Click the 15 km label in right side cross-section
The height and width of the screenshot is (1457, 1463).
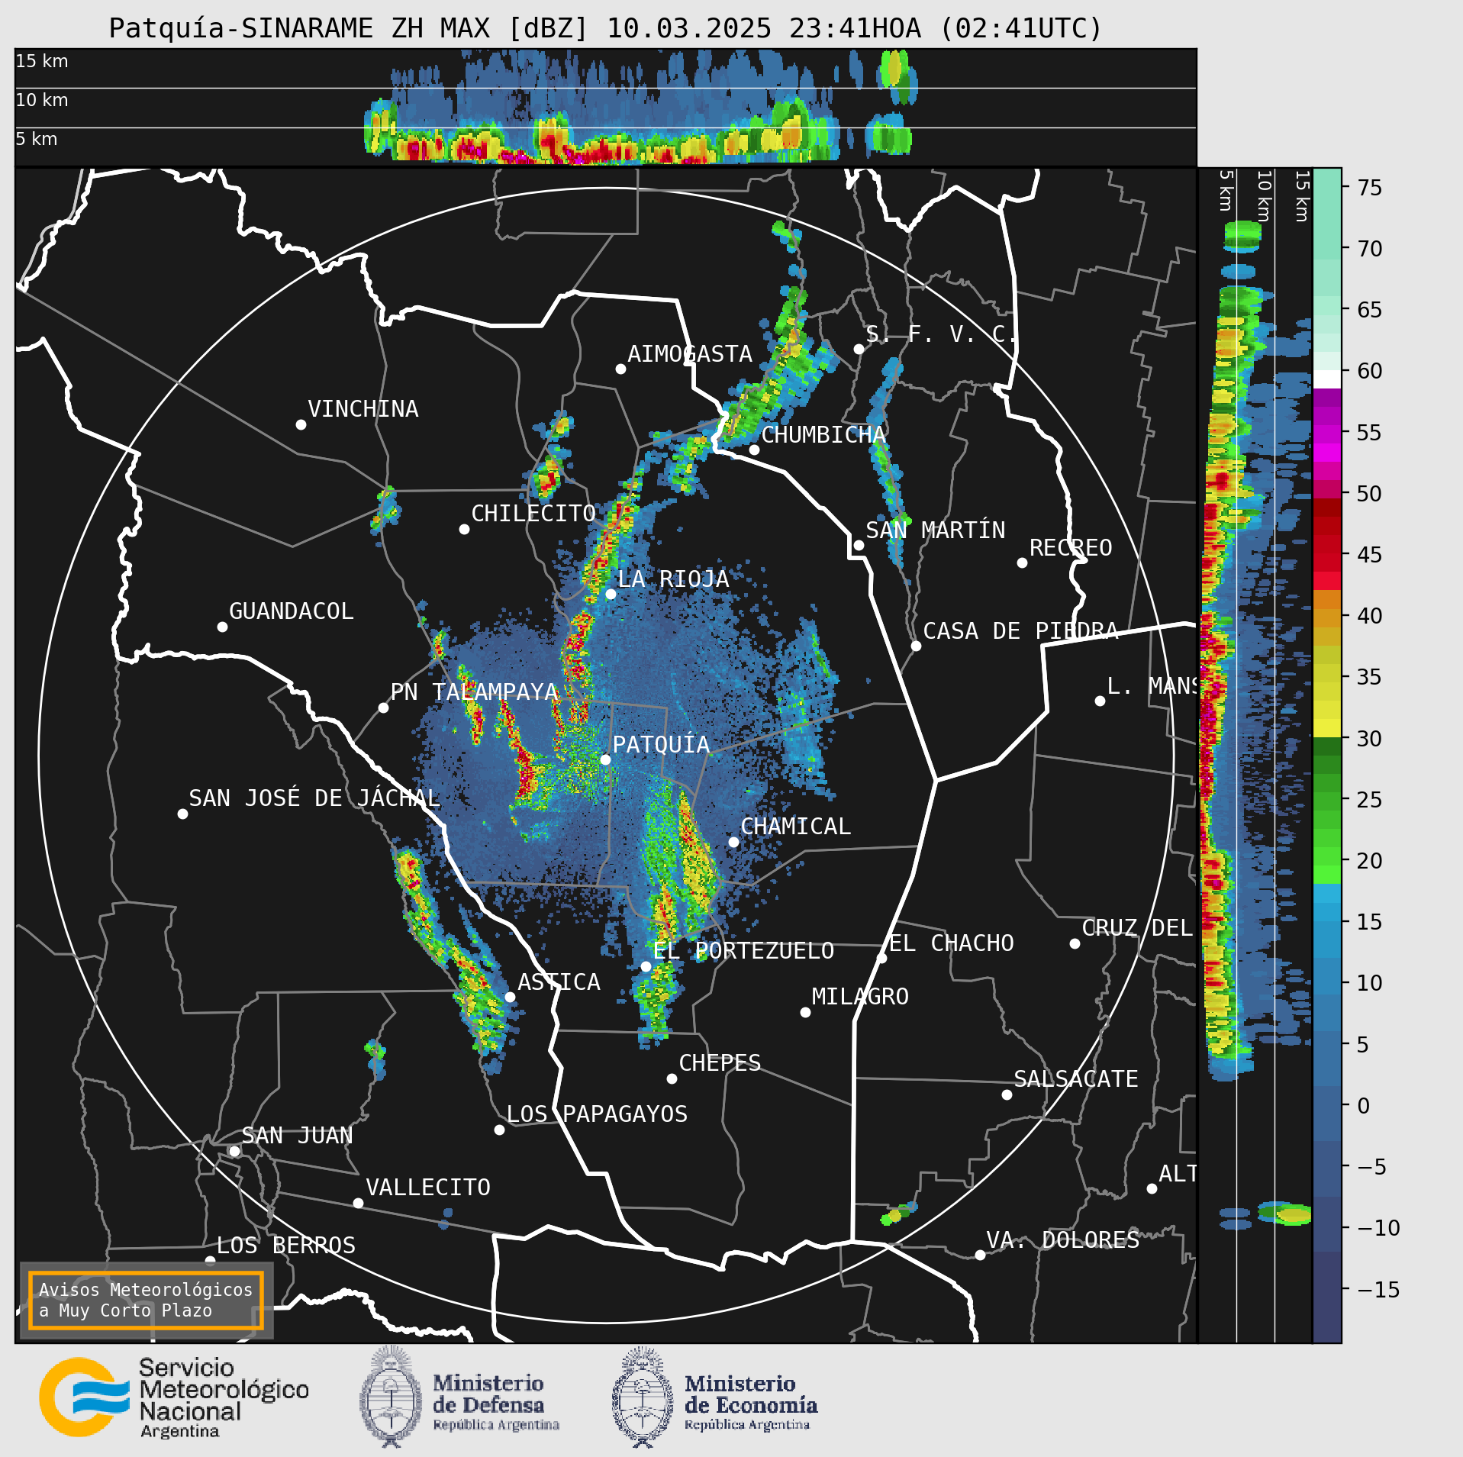click(x=1301, y=196)
